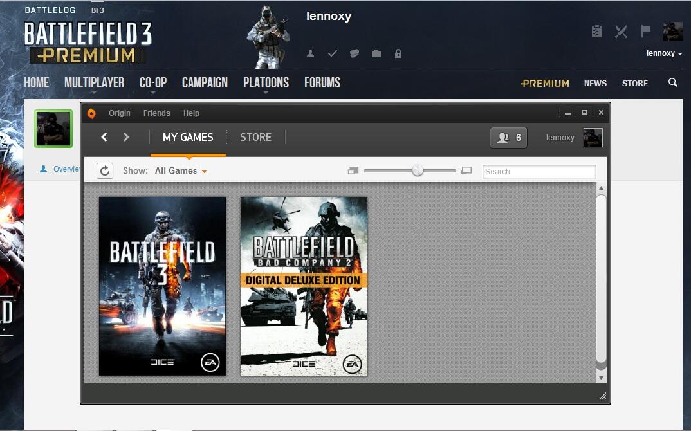Go to Battlelog Home
691x431 pixels.
[x=37, y=83]
